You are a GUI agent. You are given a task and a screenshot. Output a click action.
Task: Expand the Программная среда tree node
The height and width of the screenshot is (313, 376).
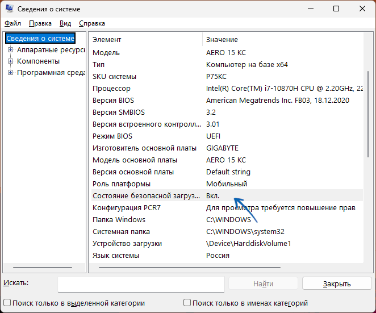point(10,73)
